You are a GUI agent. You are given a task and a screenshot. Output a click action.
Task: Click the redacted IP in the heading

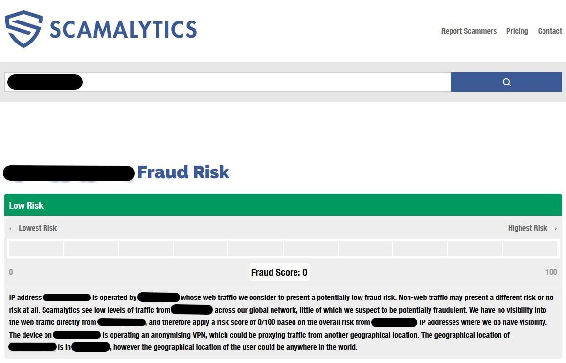pos(68,173)
